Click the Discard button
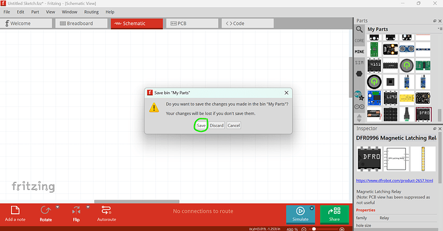This screenshot has width=443, height=231. point(216,125)
